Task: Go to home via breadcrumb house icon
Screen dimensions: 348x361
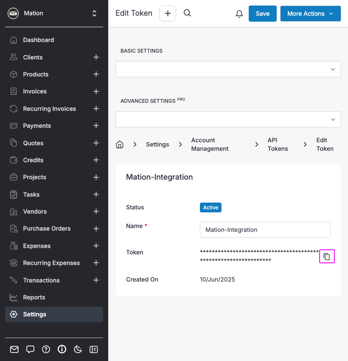Action: [120, 144]
